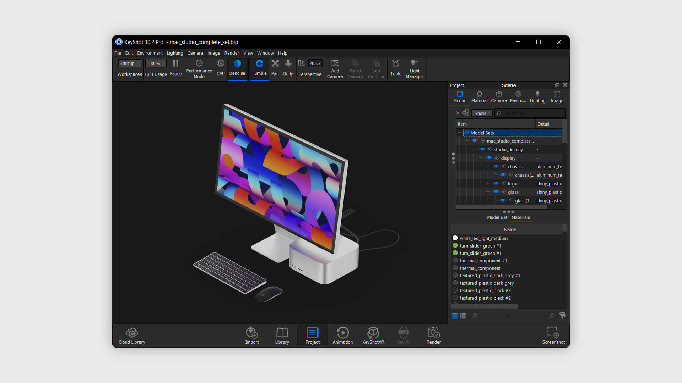The width and height of the screenshot is (682, 383).
Task: Open the CPU Usage 100 % dropdown
Action: 156,63
